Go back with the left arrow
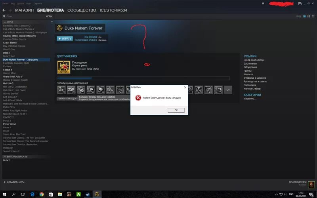This screenshot has width=317, height=198. pyautogui.click(x=4, y=10)
